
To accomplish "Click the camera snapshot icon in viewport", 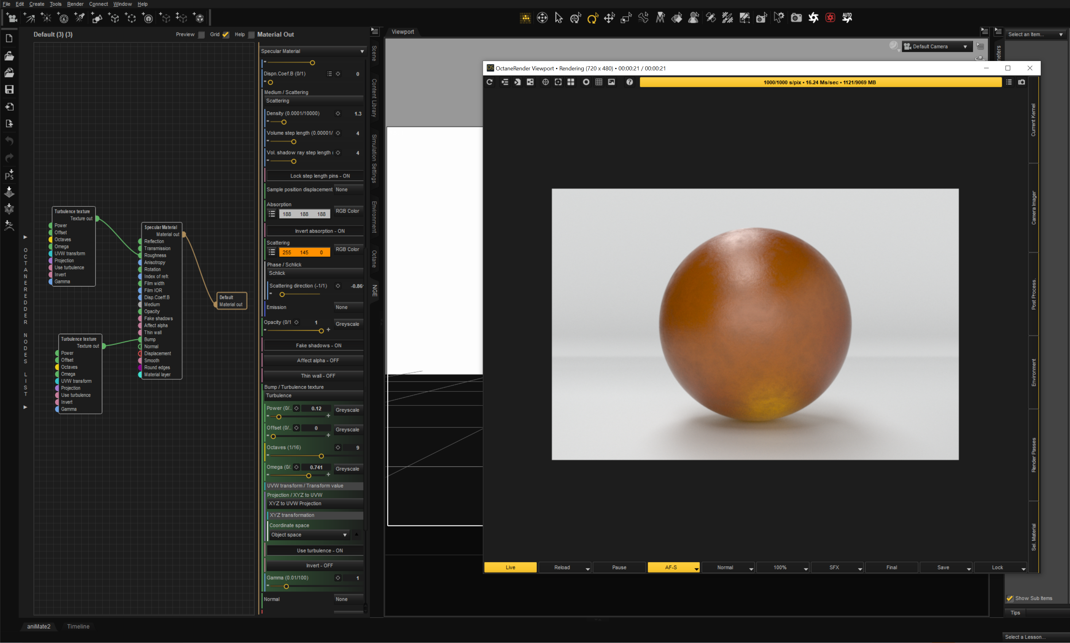I will point(1021,82).
